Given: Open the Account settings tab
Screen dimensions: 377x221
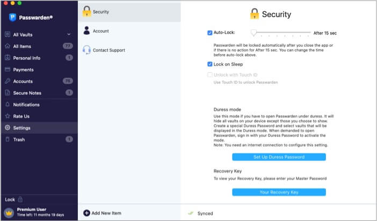Looking at the screenshot, I should (x=129, y=31).
